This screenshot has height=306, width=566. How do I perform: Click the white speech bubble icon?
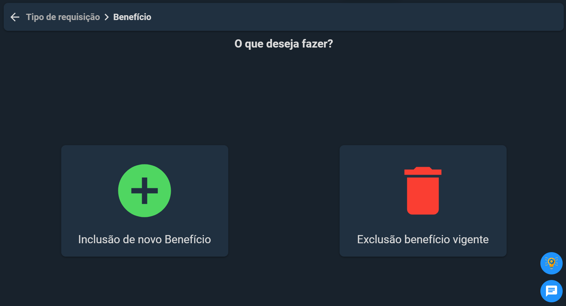click(552, 291)
